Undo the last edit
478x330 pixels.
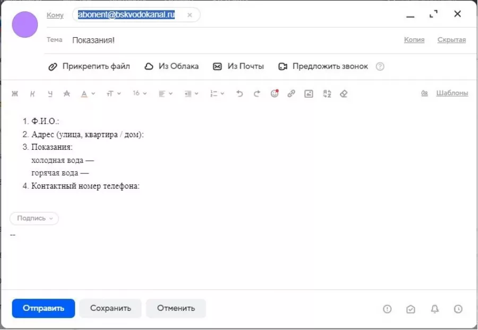point(240,93)
